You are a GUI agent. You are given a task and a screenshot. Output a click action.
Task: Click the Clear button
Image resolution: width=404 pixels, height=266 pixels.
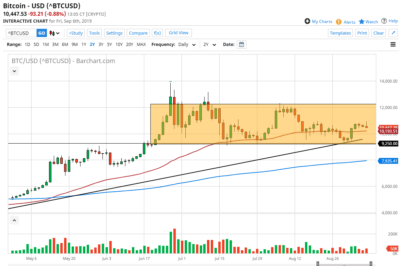pos(379,33)
